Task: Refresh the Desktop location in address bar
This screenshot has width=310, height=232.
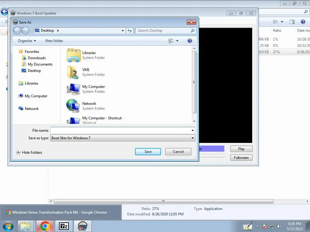Action: 130,31
